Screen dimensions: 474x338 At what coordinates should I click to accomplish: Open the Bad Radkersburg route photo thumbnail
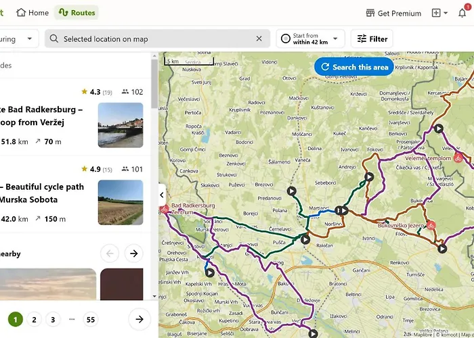pos(121,125)
